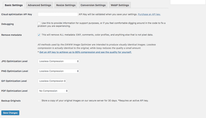Screen dimensions: 206x118
Task: Open the JPG Optimization Level dropdown
Action: [58, 61]
